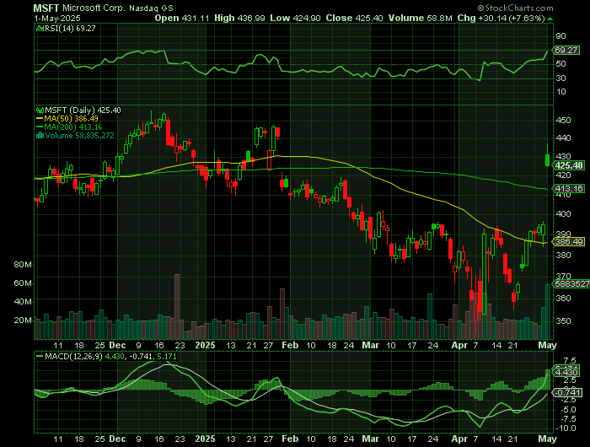Click the 69.27 RSI axis value tag
Image resolution: width=590 pixels, height=447 pixels.
566,50
